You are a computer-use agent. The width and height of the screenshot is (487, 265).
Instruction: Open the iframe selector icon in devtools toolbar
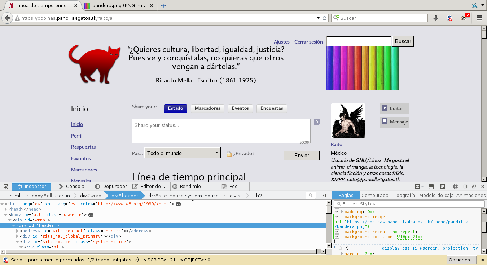(x=419, y=187)
